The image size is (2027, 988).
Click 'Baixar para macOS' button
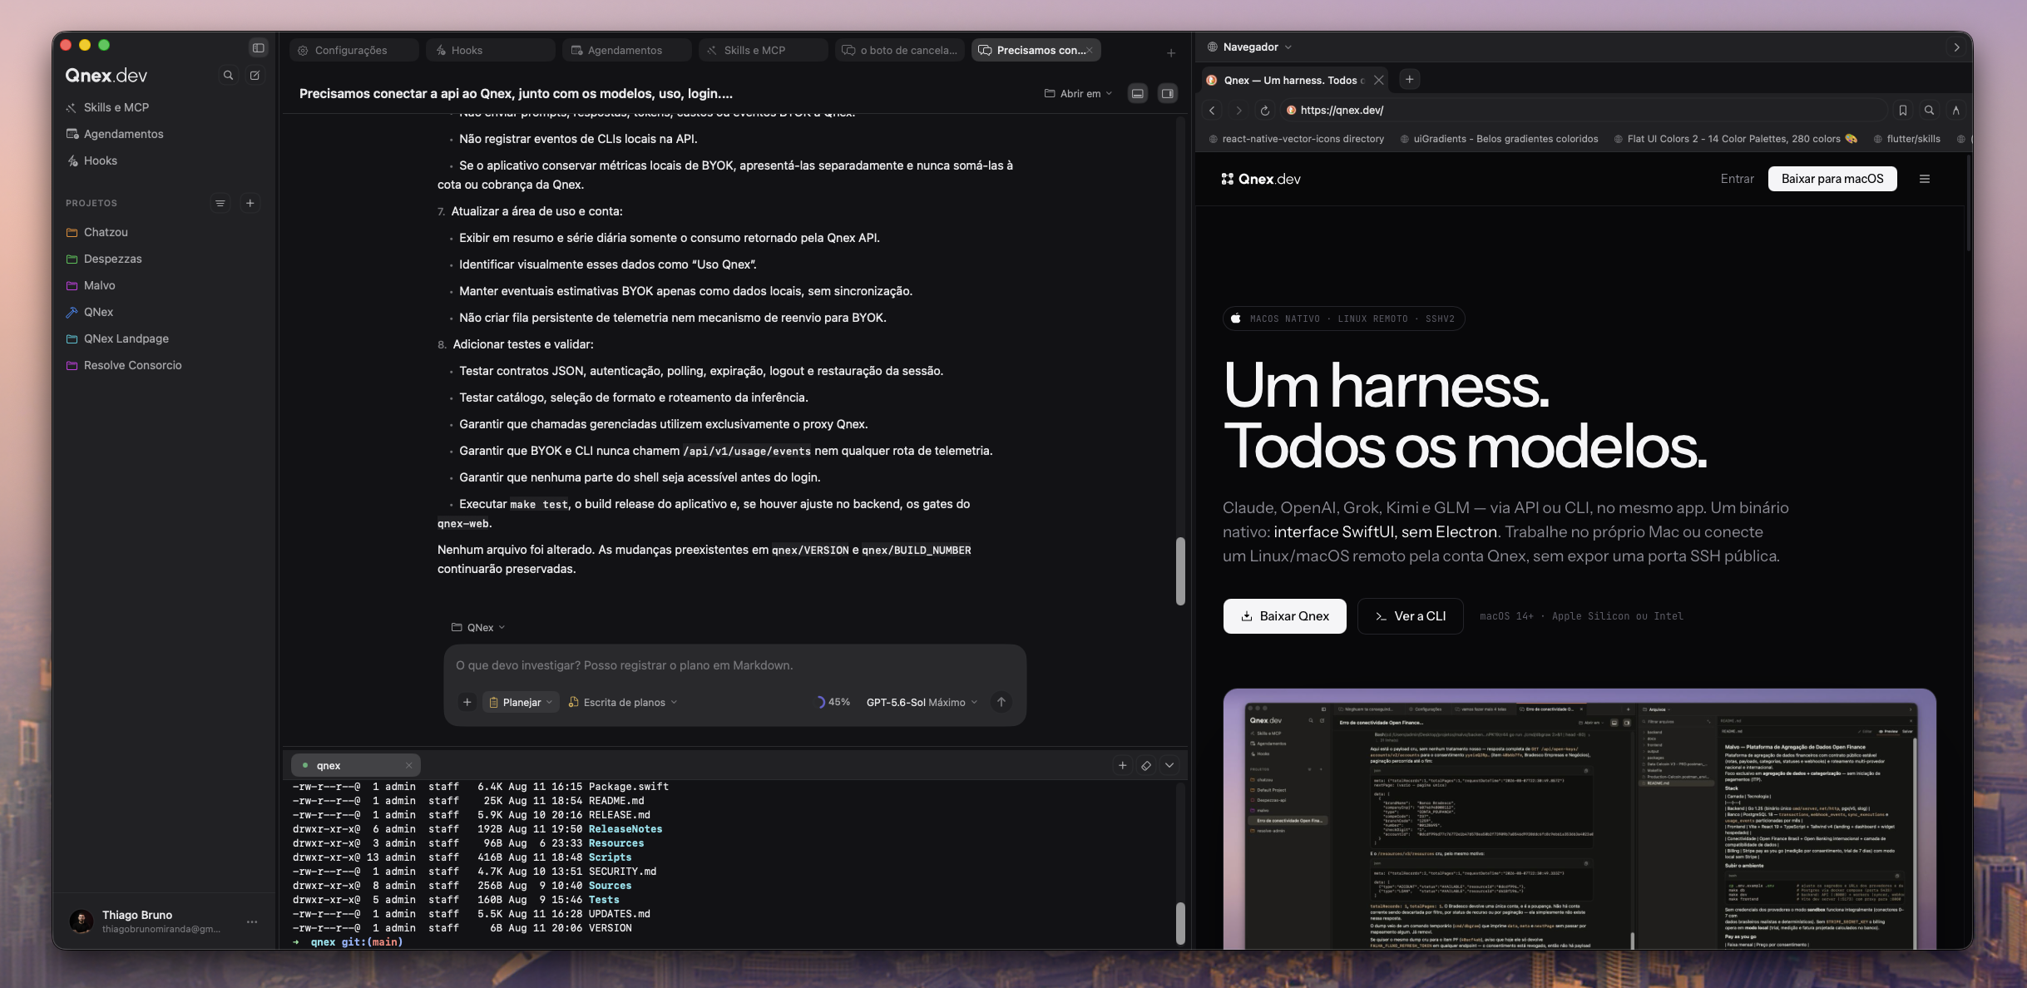click(x=1832, y=179)
